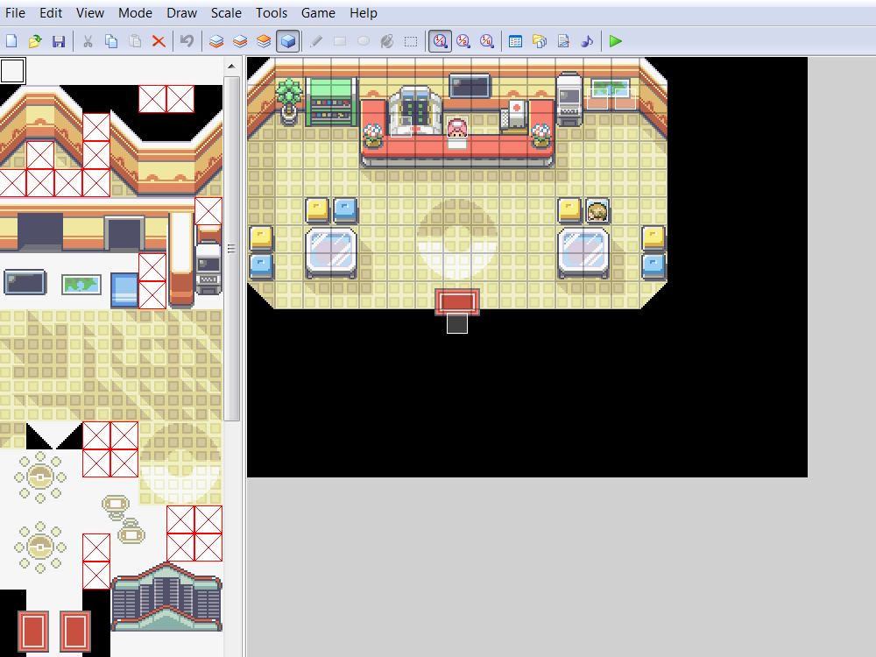
Task: Open the Game menu
Action: (x=319, y=13)
